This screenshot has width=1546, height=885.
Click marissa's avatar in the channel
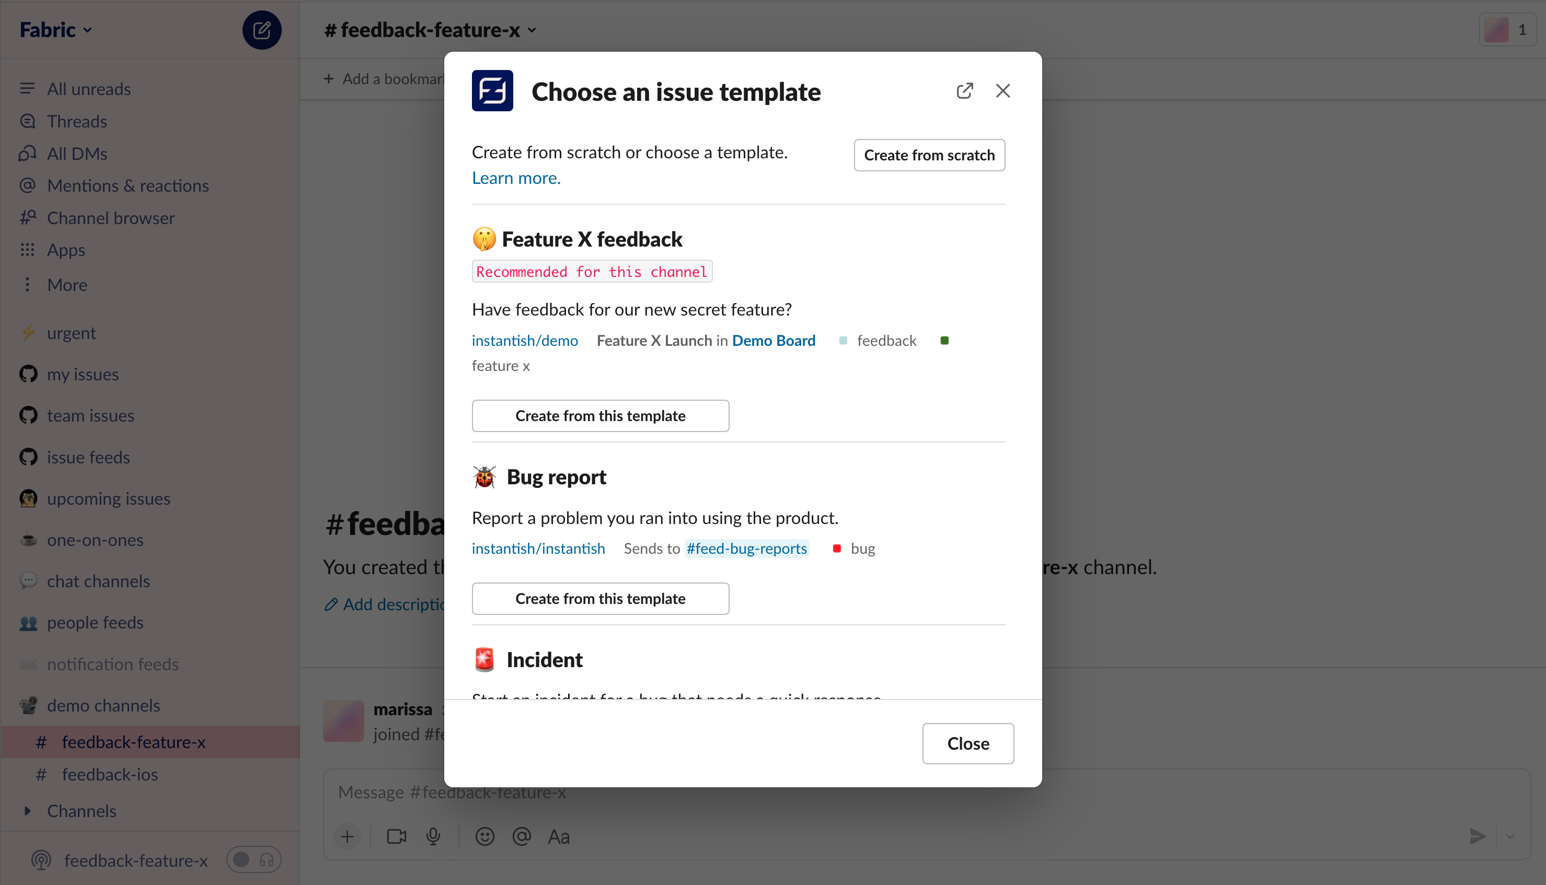[x=343, y=720]
